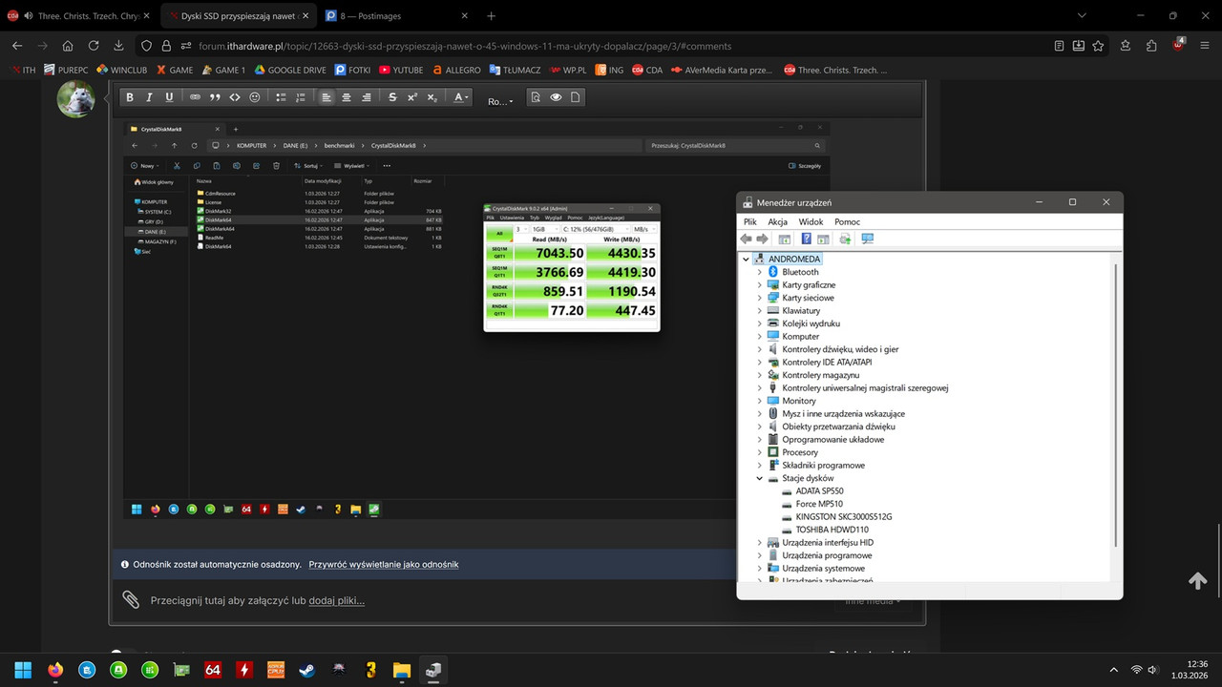The width and height of the screenshot is (1222, 687).
Task: Toggle italic text in the editor toolbar
Action: click(x=151, y=97)
